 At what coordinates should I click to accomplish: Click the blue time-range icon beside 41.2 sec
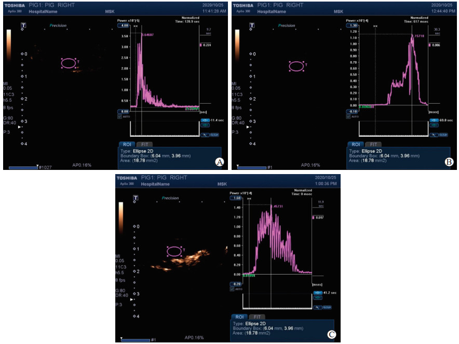point(317,293)
